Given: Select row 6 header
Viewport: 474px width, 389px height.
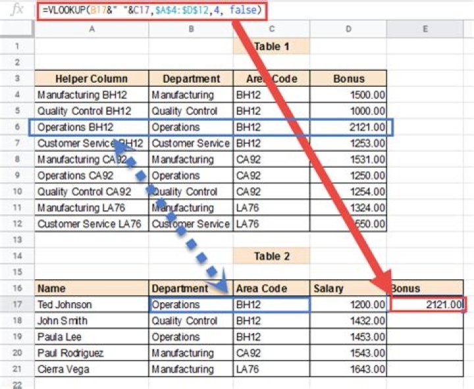Looking at the screenshot, I should click(17, 127).
